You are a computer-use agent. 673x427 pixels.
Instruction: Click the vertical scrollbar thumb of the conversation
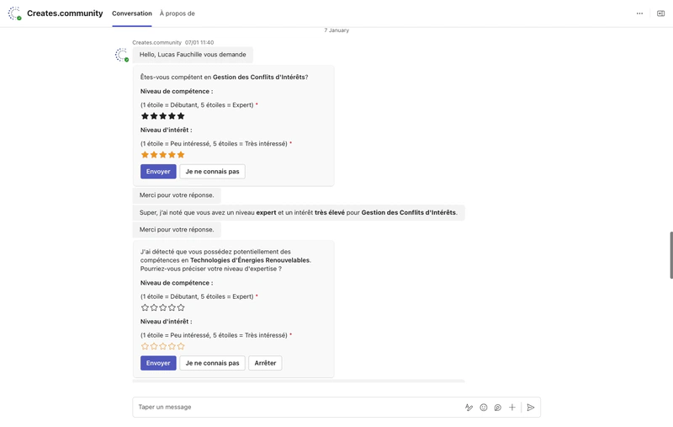tap(670, 254)
